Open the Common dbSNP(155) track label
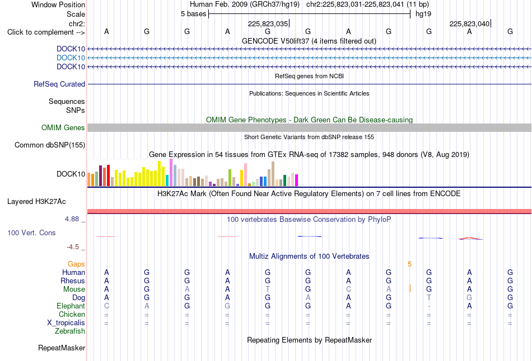Viewport: 532px width, 361px height. [x=49, y=145]
